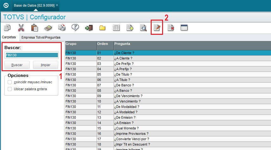
Task: Click the TOTVS logo icon
Action: pyautogui.click(x=6, y=5)
